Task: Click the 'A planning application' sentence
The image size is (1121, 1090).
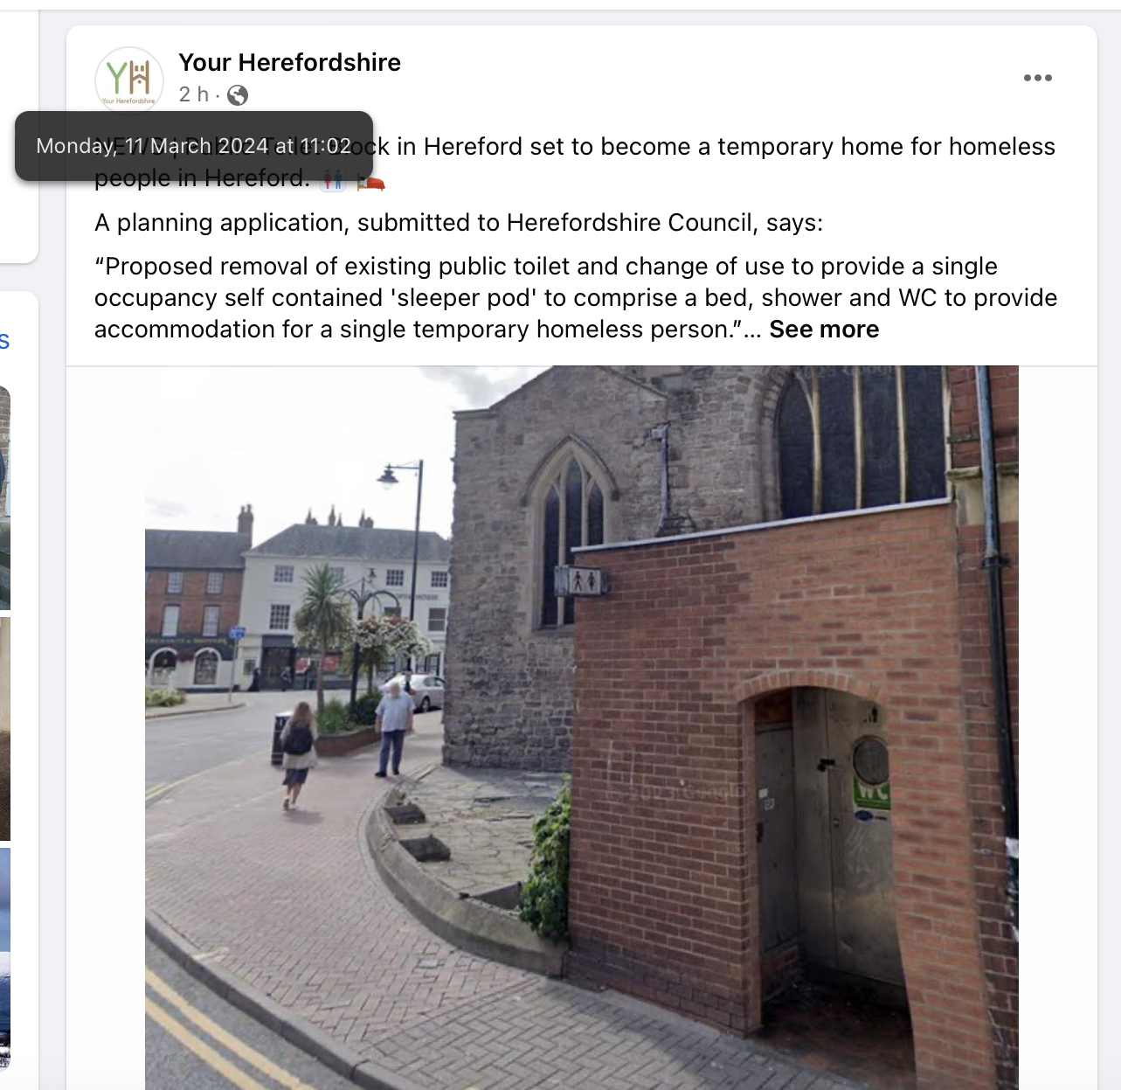Action: [x=459, y=223]
